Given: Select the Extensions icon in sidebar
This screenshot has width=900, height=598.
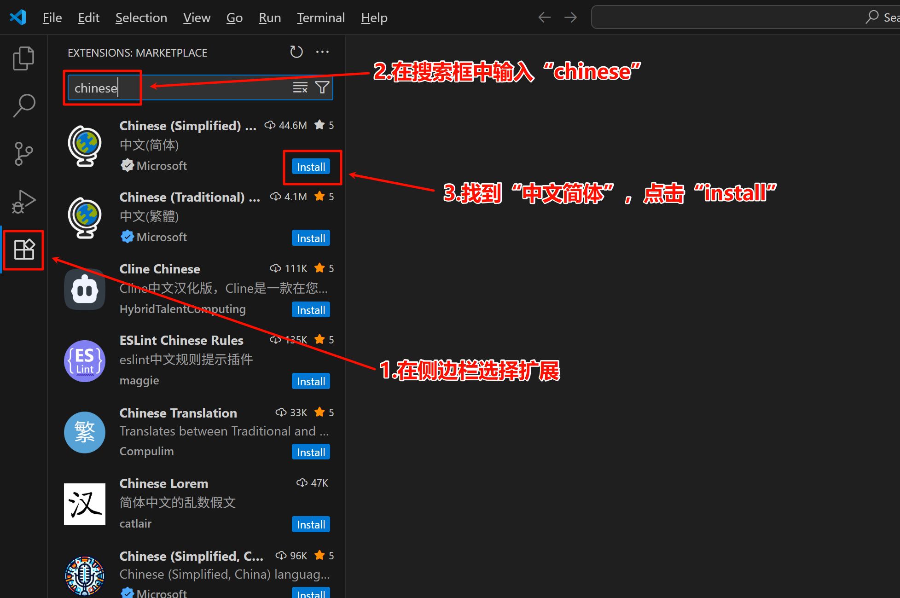Looking at the screenshot, I should tap(24, 250).
